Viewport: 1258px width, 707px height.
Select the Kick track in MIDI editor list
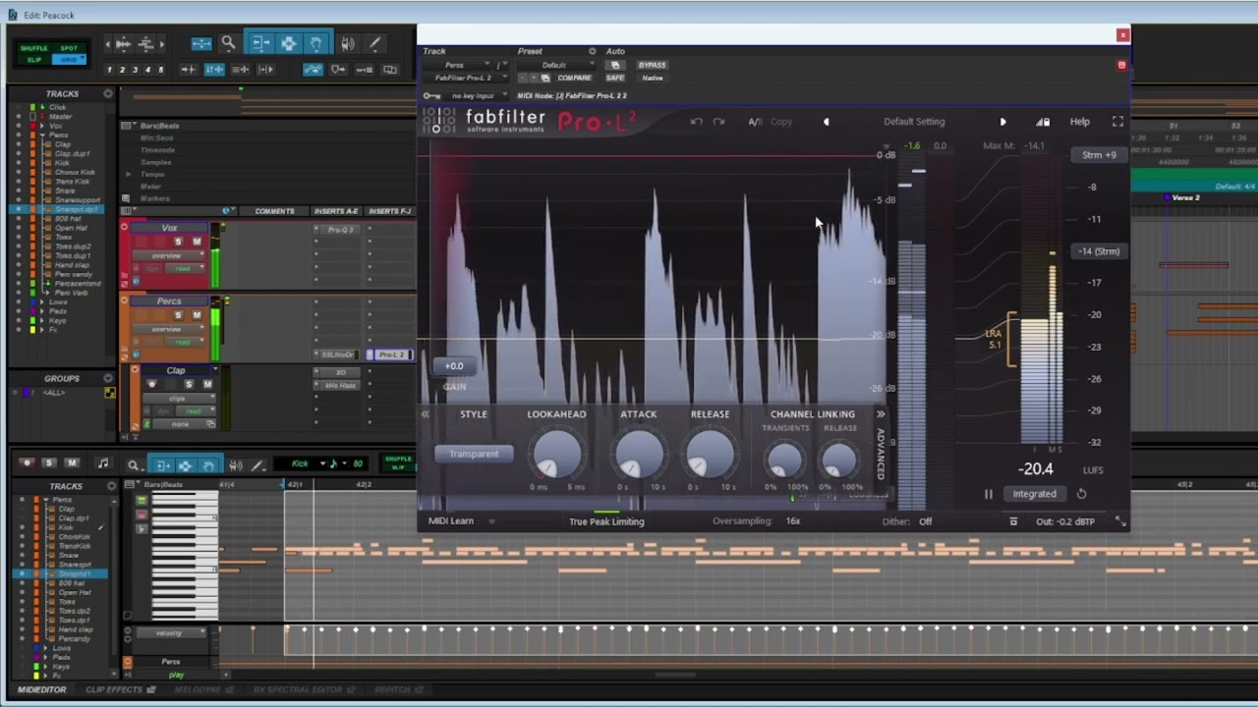click(x=66, y=527)
